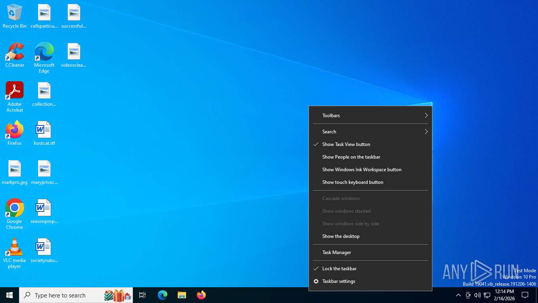
Task: Enable Show Windows Ink Workspace button
Action: [x=370, y=170]
